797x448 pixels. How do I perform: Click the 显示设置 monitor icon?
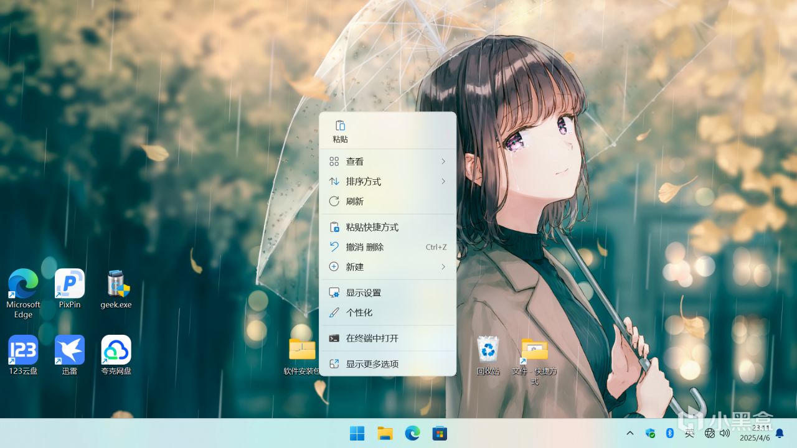tap(334, 292)
